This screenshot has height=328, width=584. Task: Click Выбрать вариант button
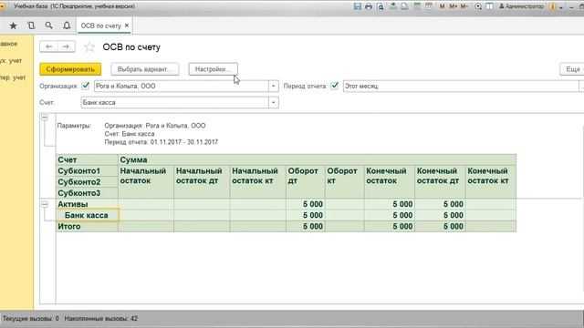pyautogui.click(x=145, y=69)
